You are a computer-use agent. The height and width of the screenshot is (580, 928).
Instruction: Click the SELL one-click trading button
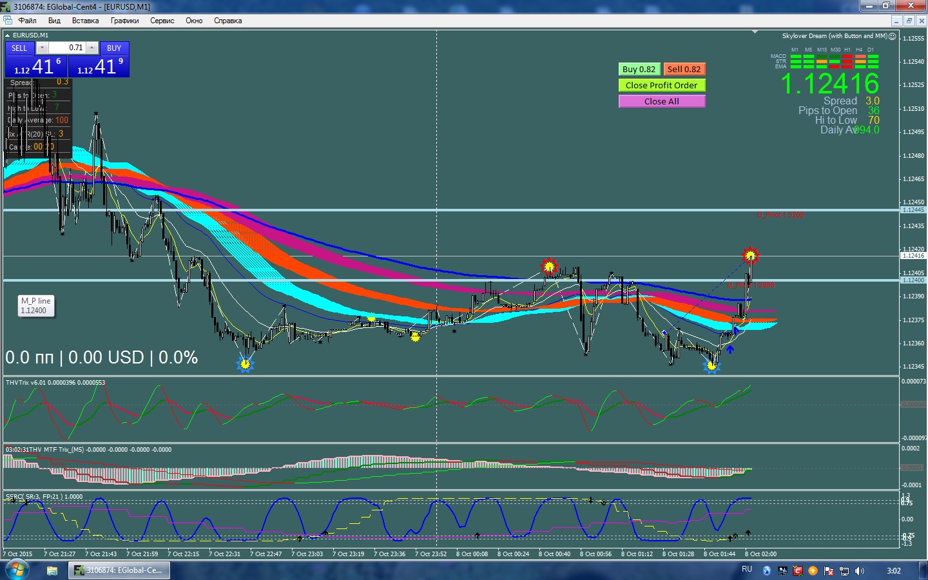(x=19, y=48)
